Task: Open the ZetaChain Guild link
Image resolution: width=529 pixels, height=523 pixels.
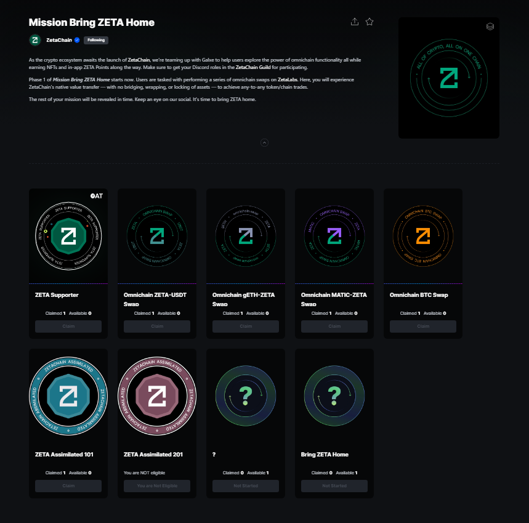Action: (x=253, y=67)
